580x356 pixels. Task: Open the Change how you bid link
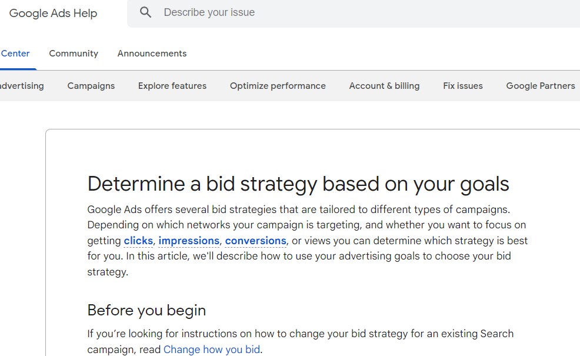(212, 350)
